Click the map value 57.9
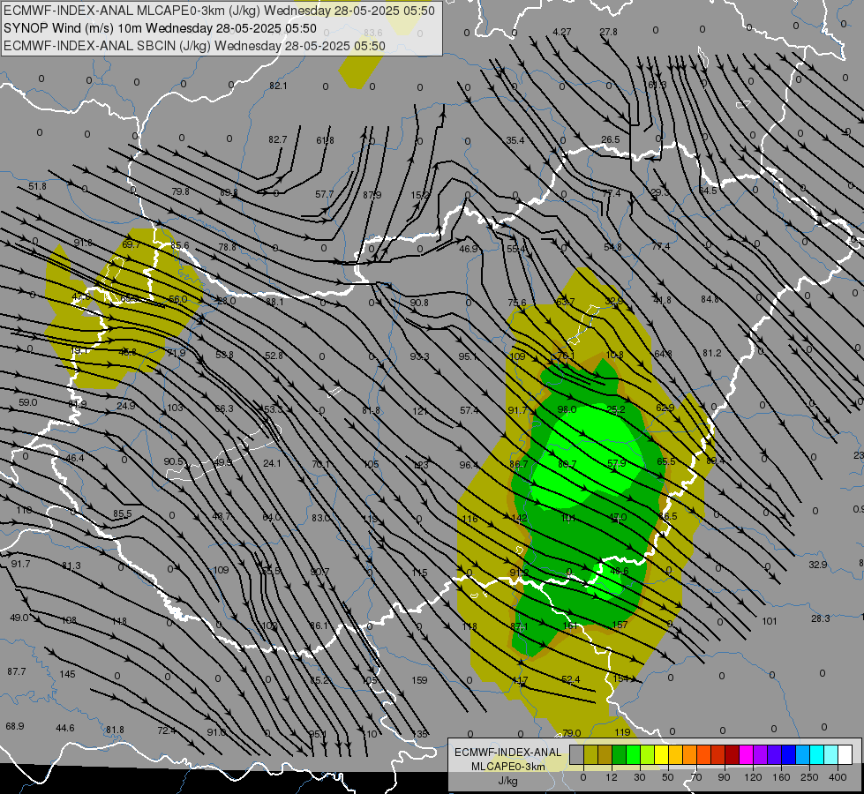Viewport: 864px width, 794px height. 617,463
